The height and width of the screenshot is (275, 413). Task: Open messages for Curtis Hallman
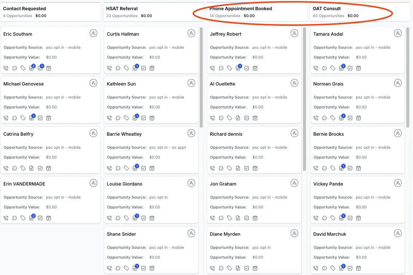(x=118, y=68)
